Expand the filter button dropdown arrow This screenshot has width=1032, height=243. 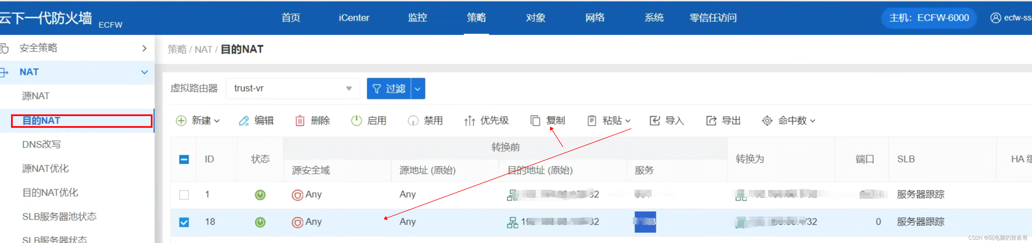(x=418, y=88)
